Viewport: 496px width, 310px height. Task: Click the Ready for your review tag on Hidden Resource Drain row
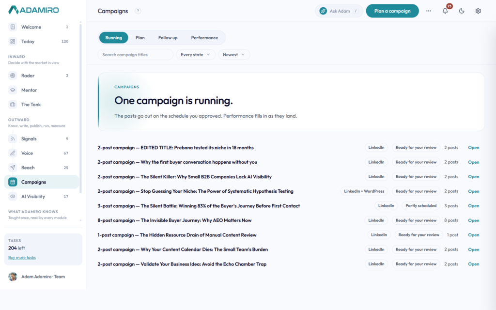click(x=418, y=235)
